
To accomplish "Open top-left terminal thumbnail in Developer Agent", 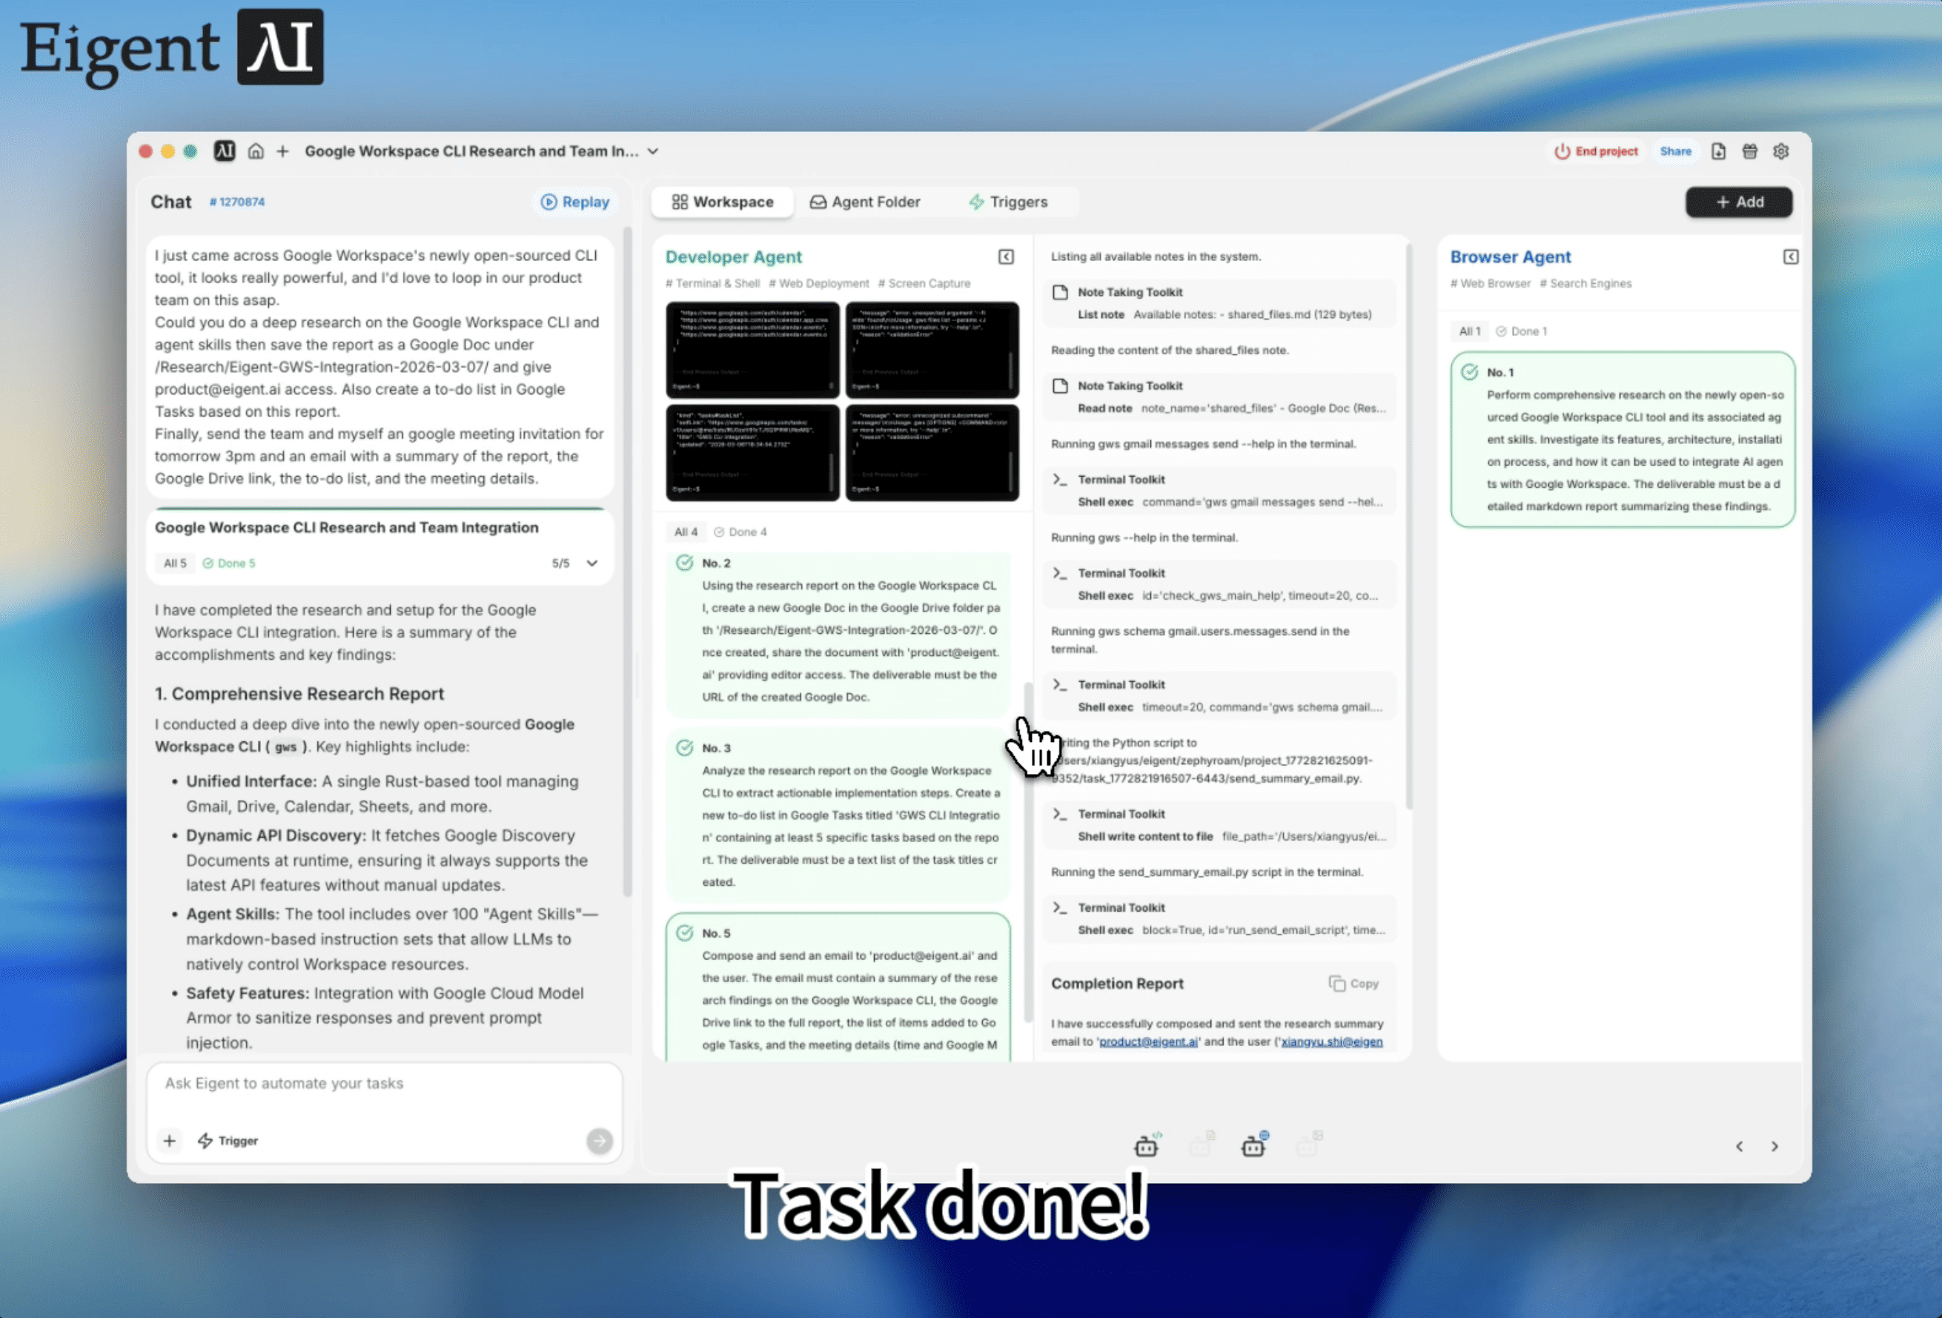I will [752, 349].
